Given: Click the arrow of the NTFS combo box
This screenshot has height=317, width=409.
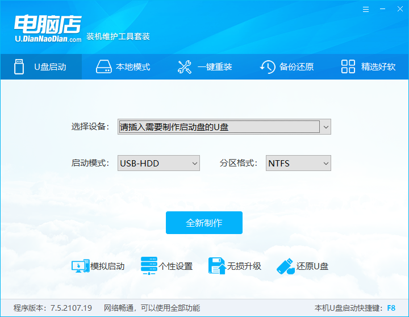Looking at the screenshot, I should pyautogui.click(x=326, y=164).
